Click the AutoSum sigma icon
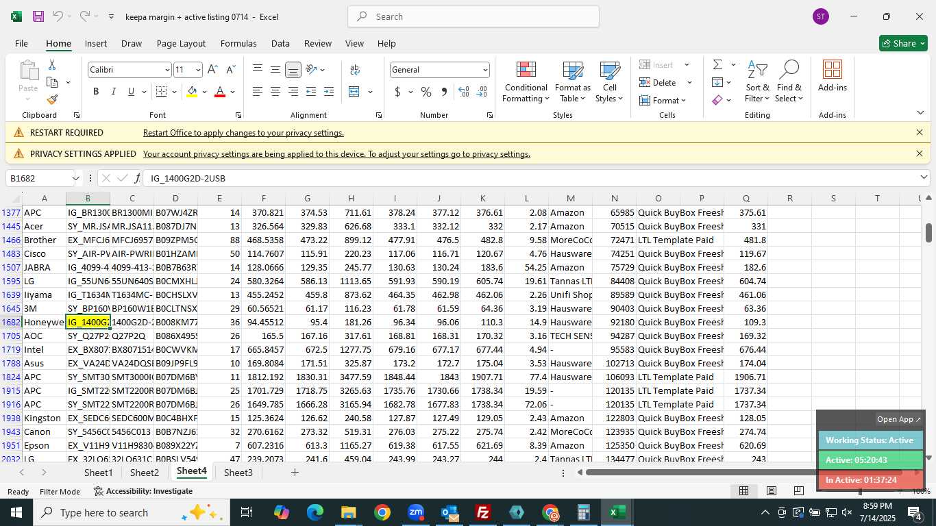Image resolution: width=936 pixels, height=526 pixels. [717, 65]
